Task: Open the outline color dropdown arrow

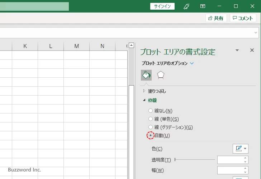Action: click(x=245, y=149)
